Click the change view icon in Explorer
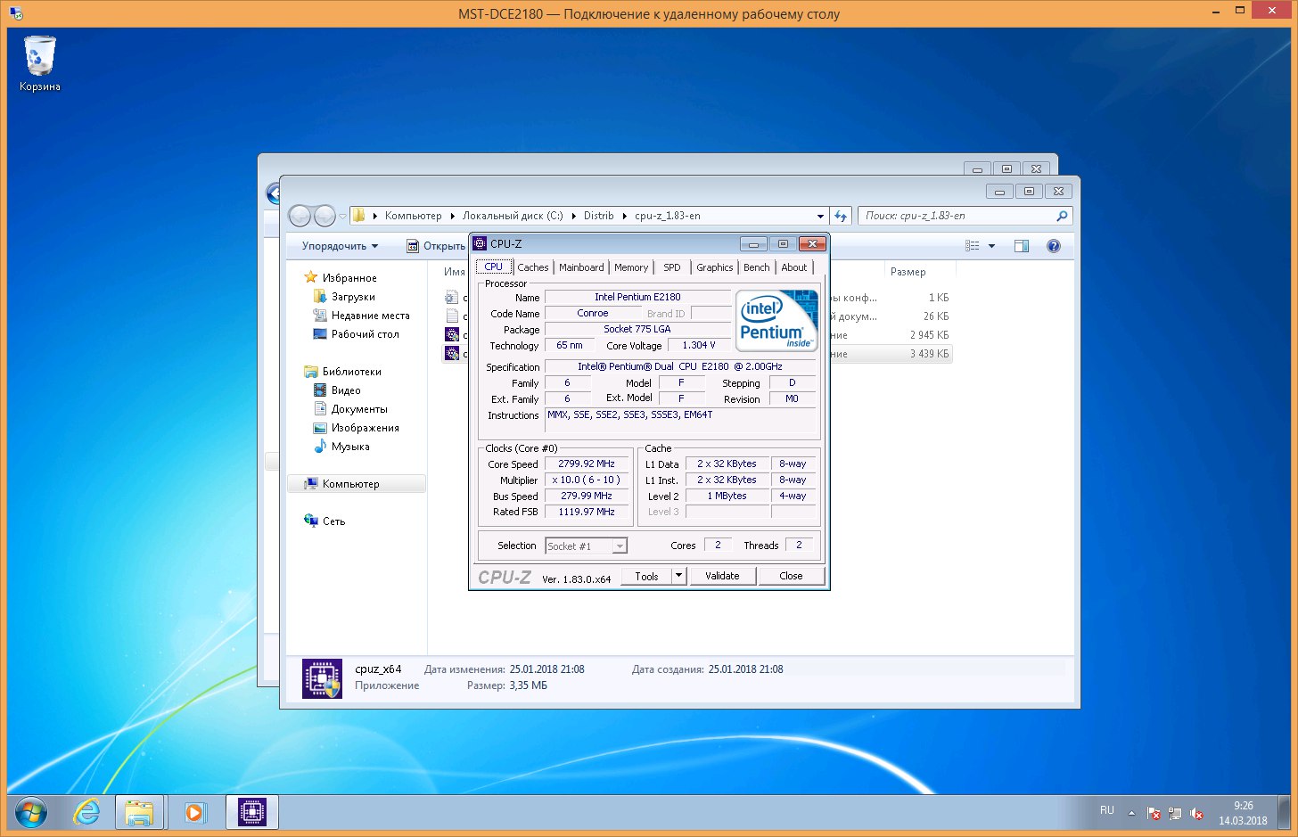The height and width of the screenshot is (837, 1298). (973, 246)
